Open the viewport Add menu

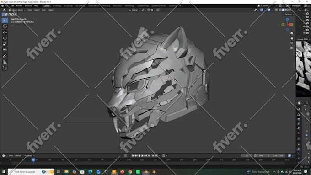[43, 10]
